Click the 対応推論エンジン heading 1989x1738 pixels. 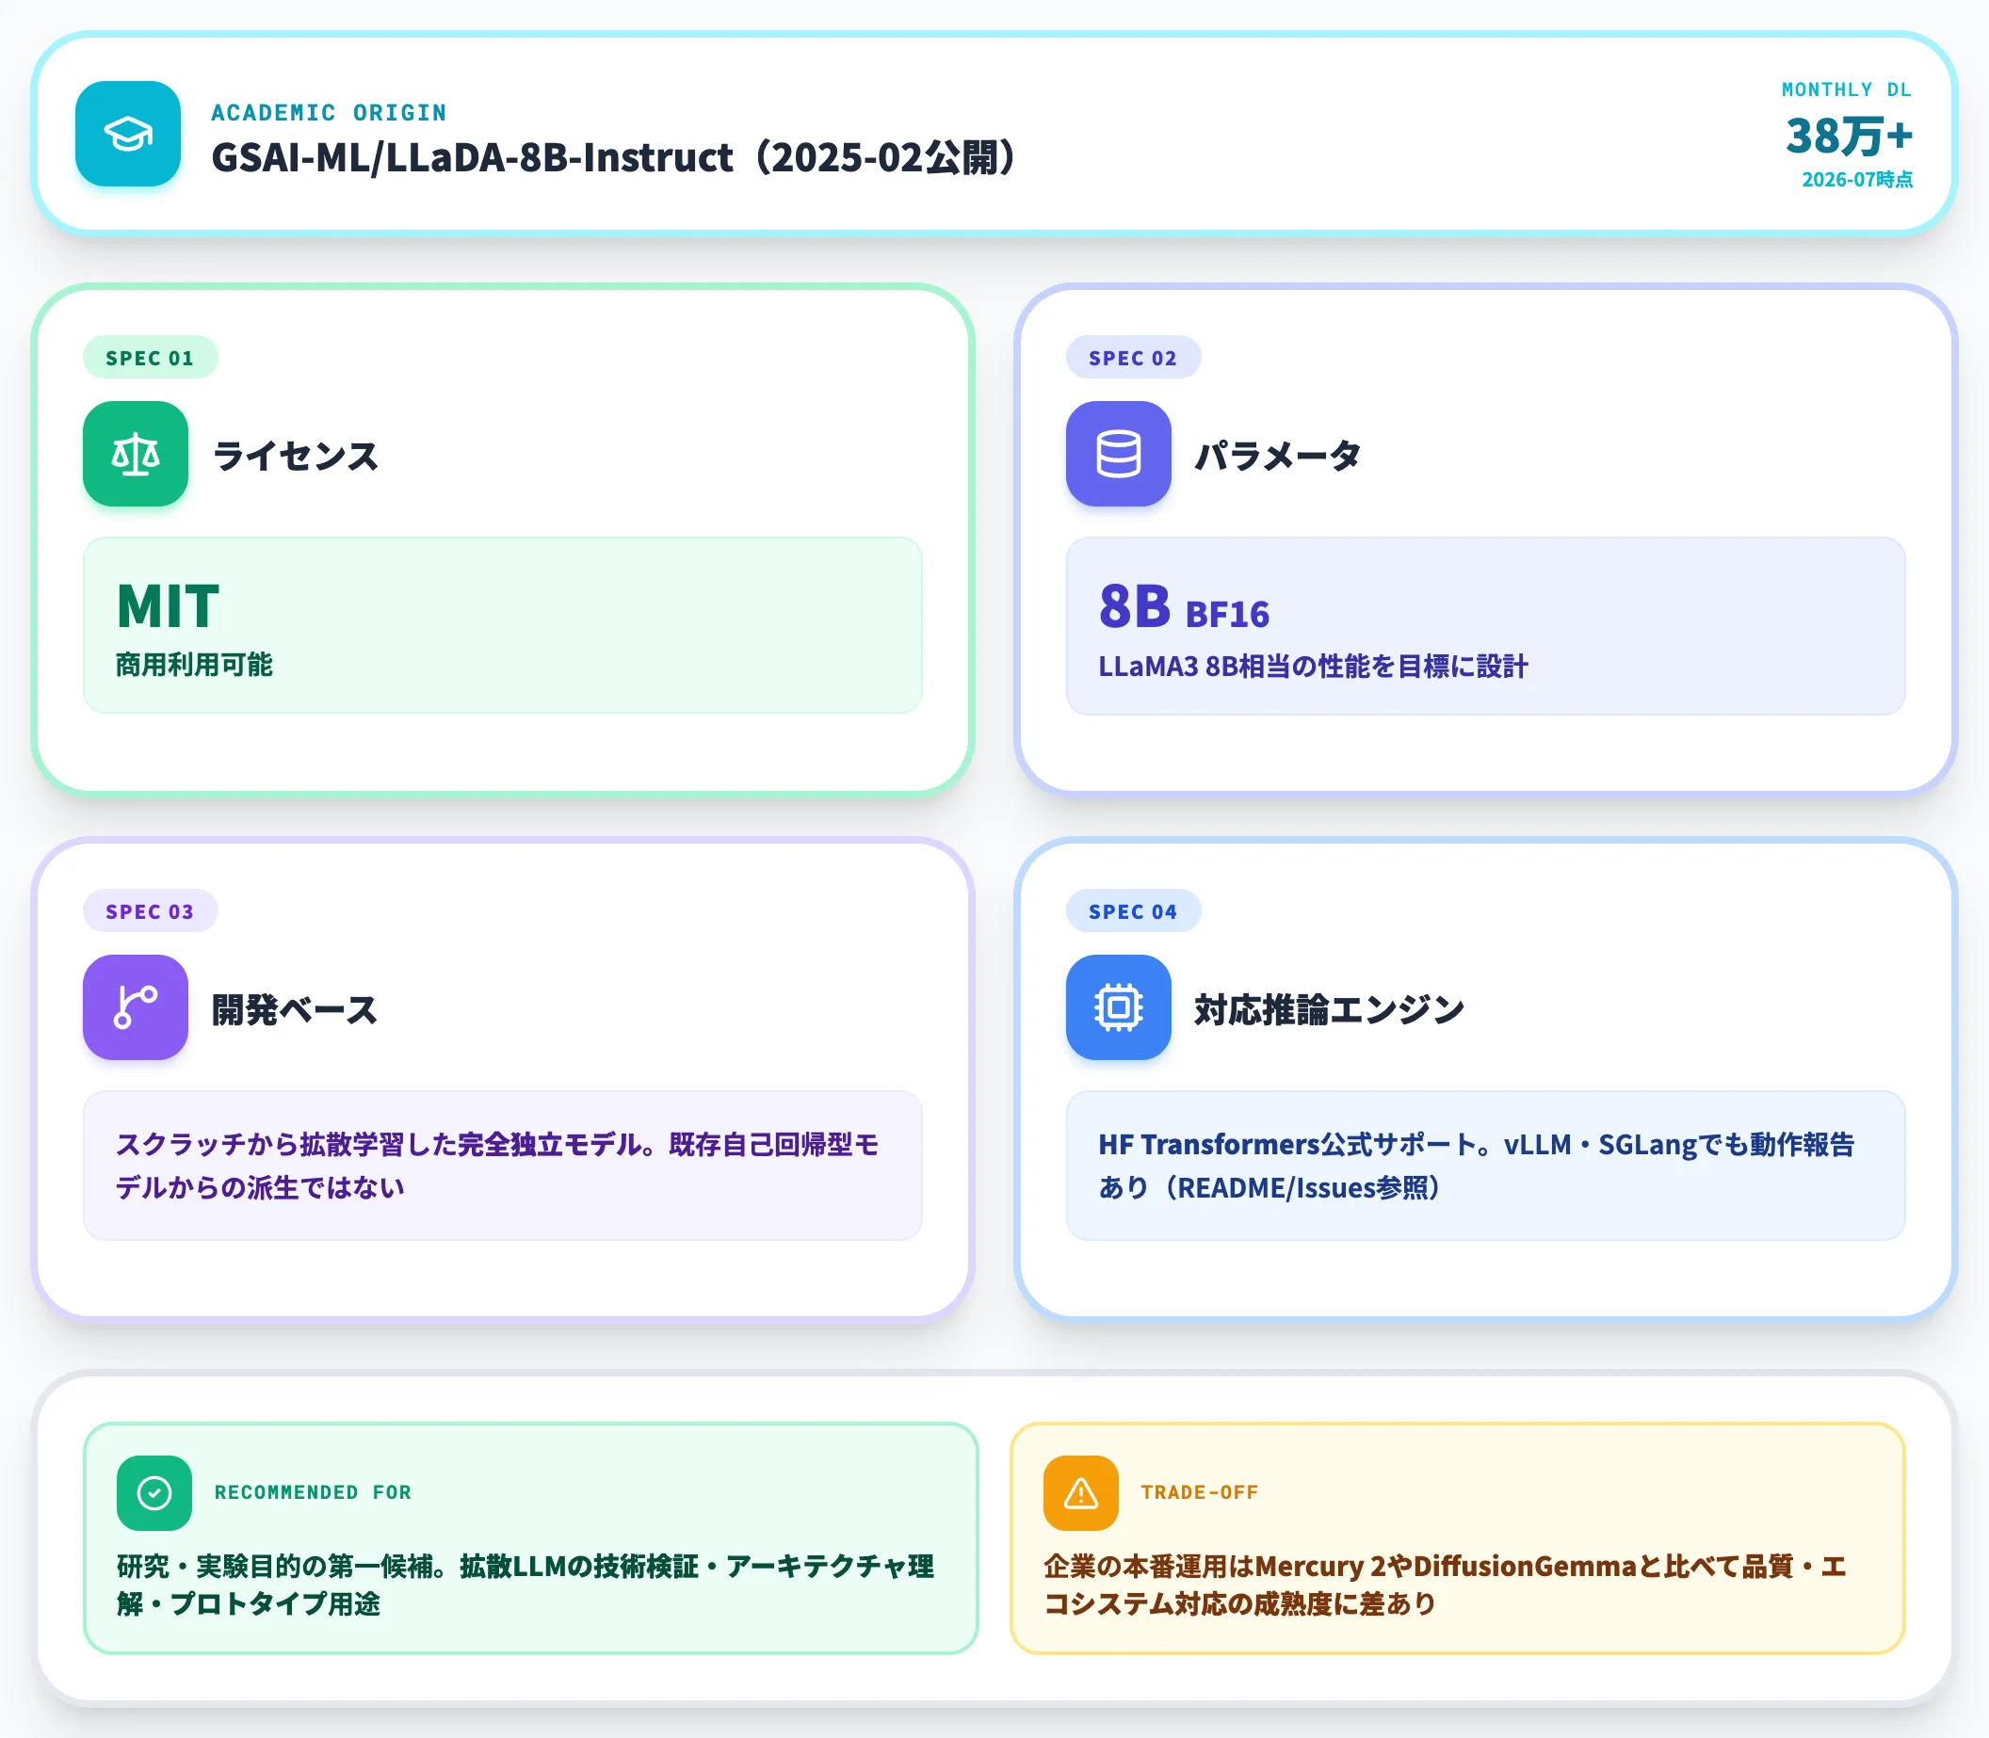pyautogui.click(x=1329, y=1009)
